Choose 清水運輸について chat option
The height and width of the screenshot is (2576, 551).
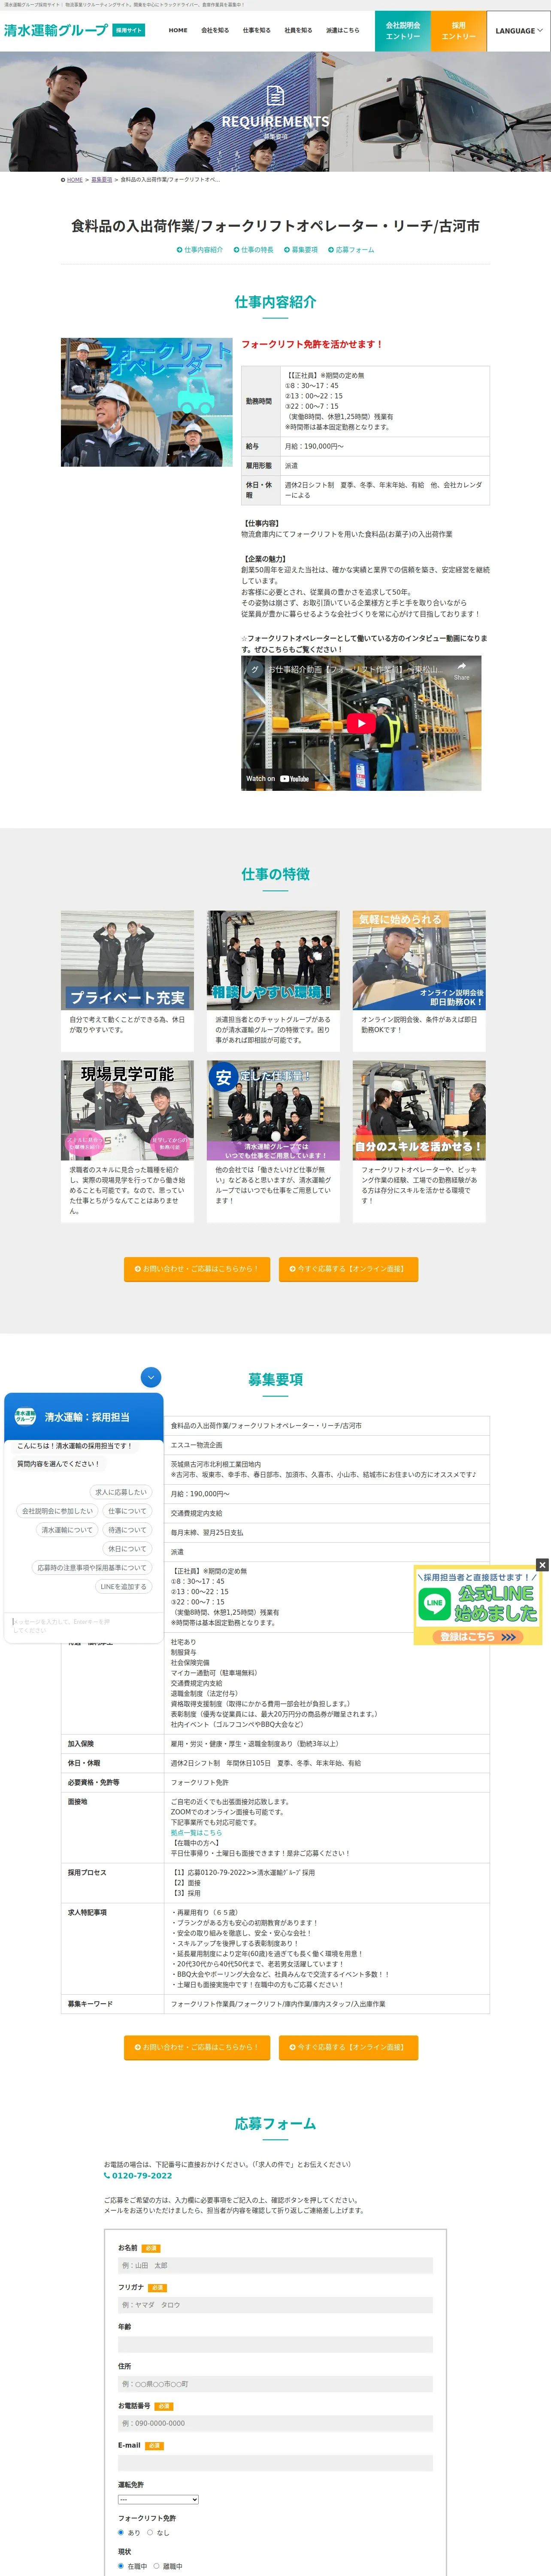click(67, 1530)
